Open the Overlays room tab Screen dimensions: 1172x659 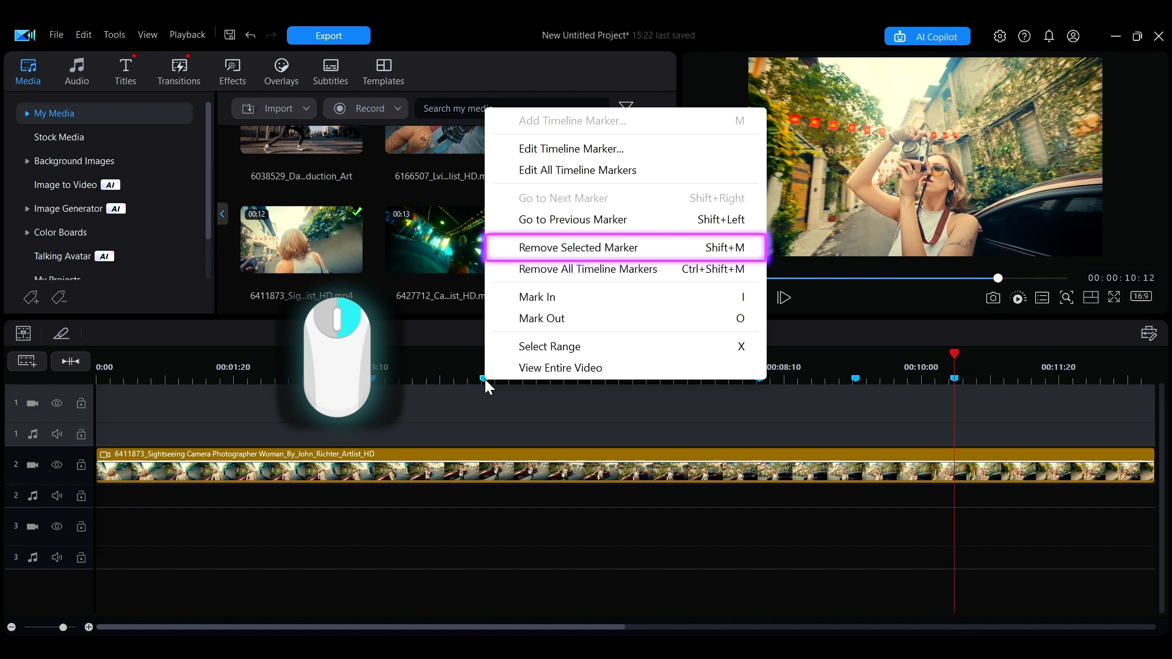tap(281, 71)
